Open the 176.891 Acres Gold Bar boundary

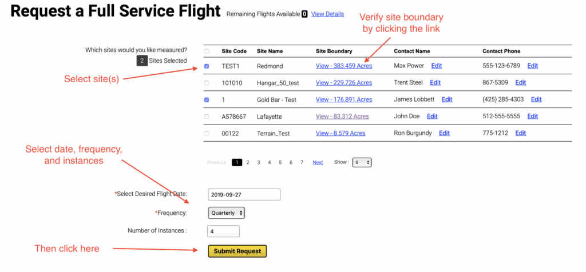click(x=343, y=99)
